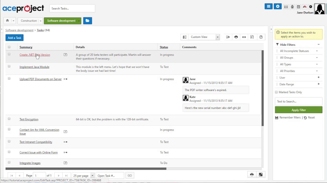Open the gear settings icon
The height and width of the screenshot is (183, 327).
point(311,7)
